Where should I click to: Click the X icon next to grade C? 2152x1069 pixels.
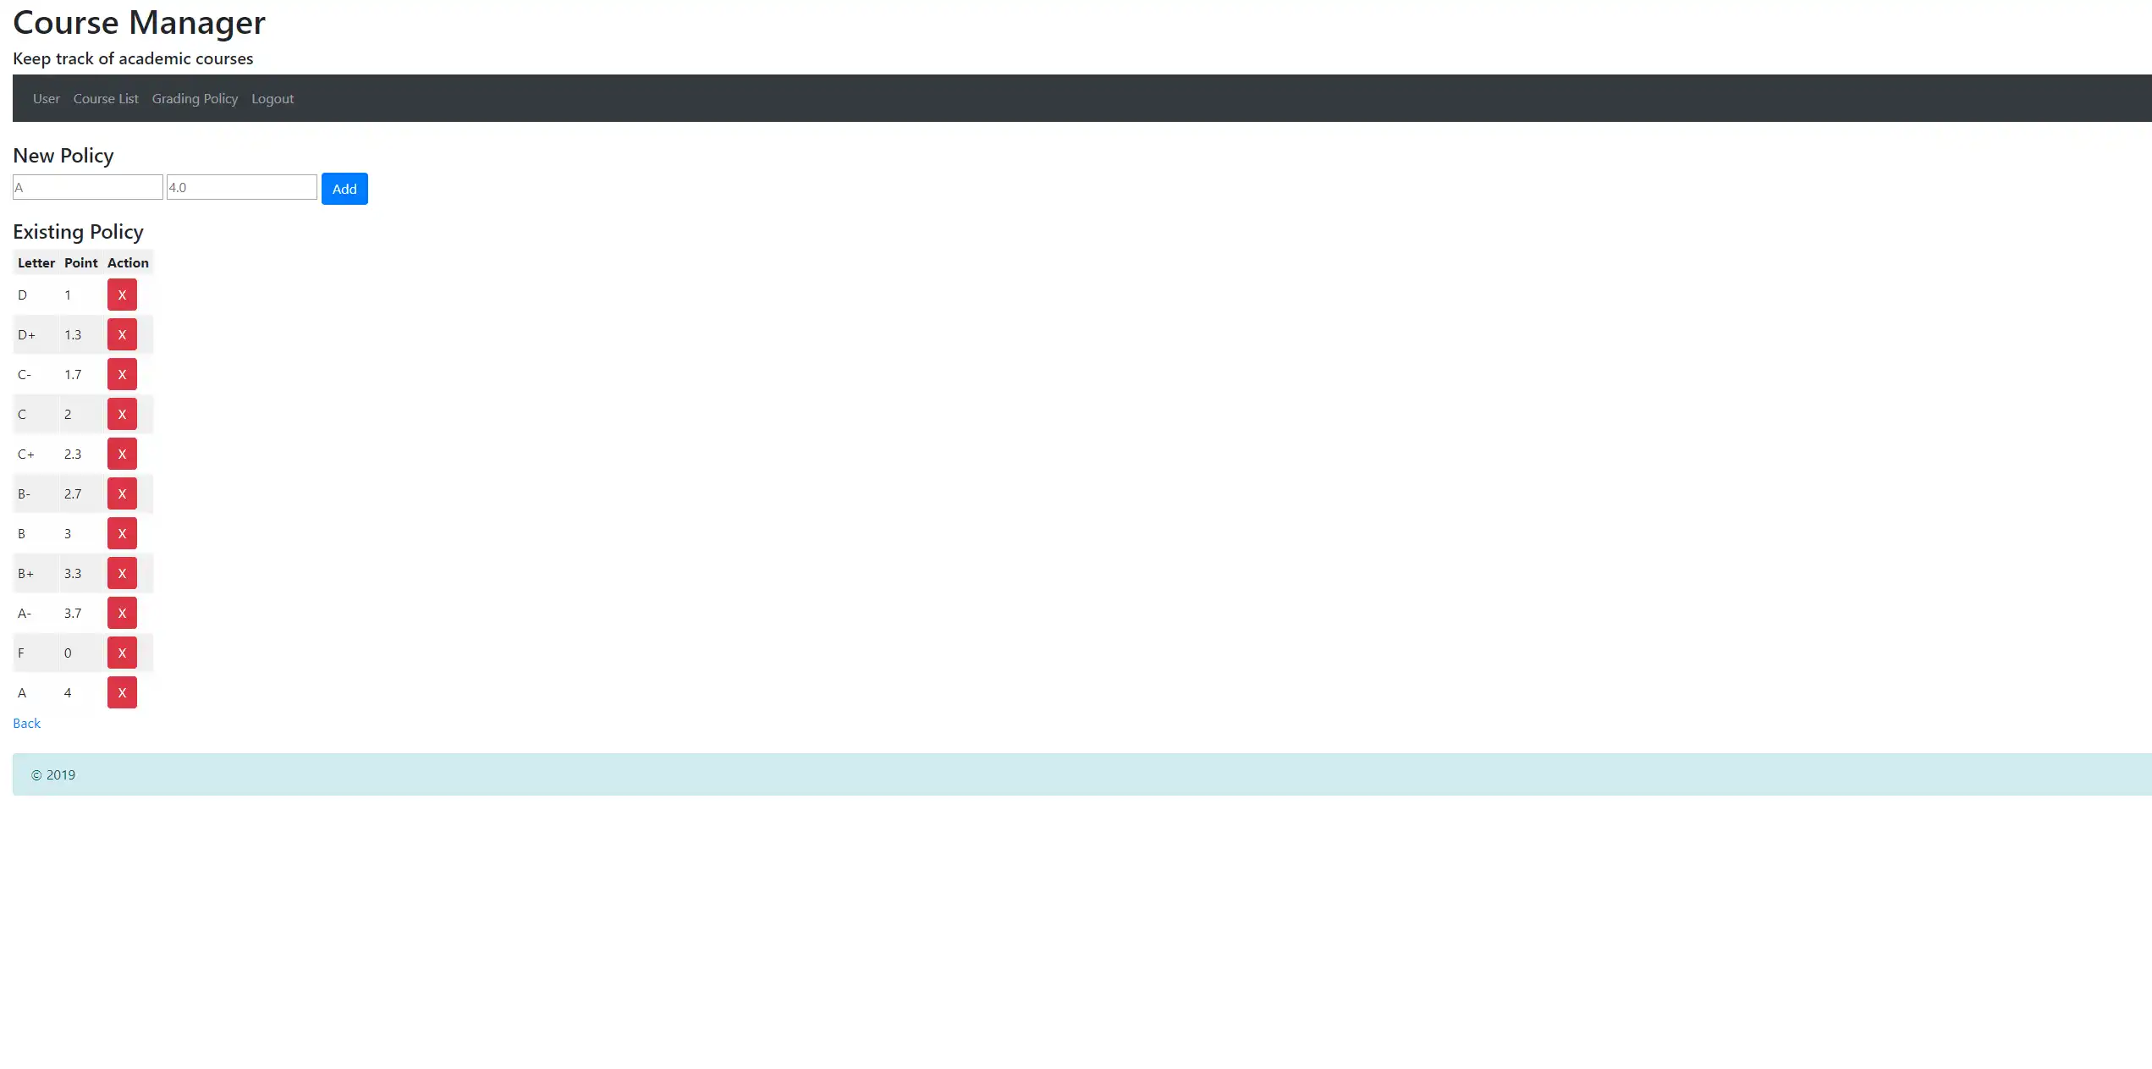pyautogui.click(x=122, y=413)
